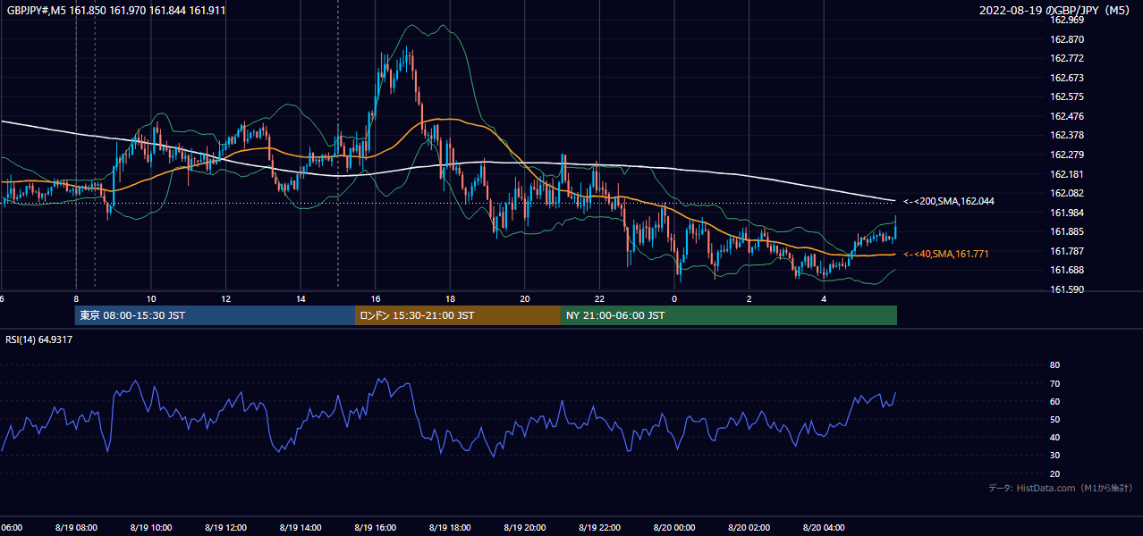Click hour tick 12 under price chart
The height and width of the screenshot is (536, 1143).
(x=225, y=298)
